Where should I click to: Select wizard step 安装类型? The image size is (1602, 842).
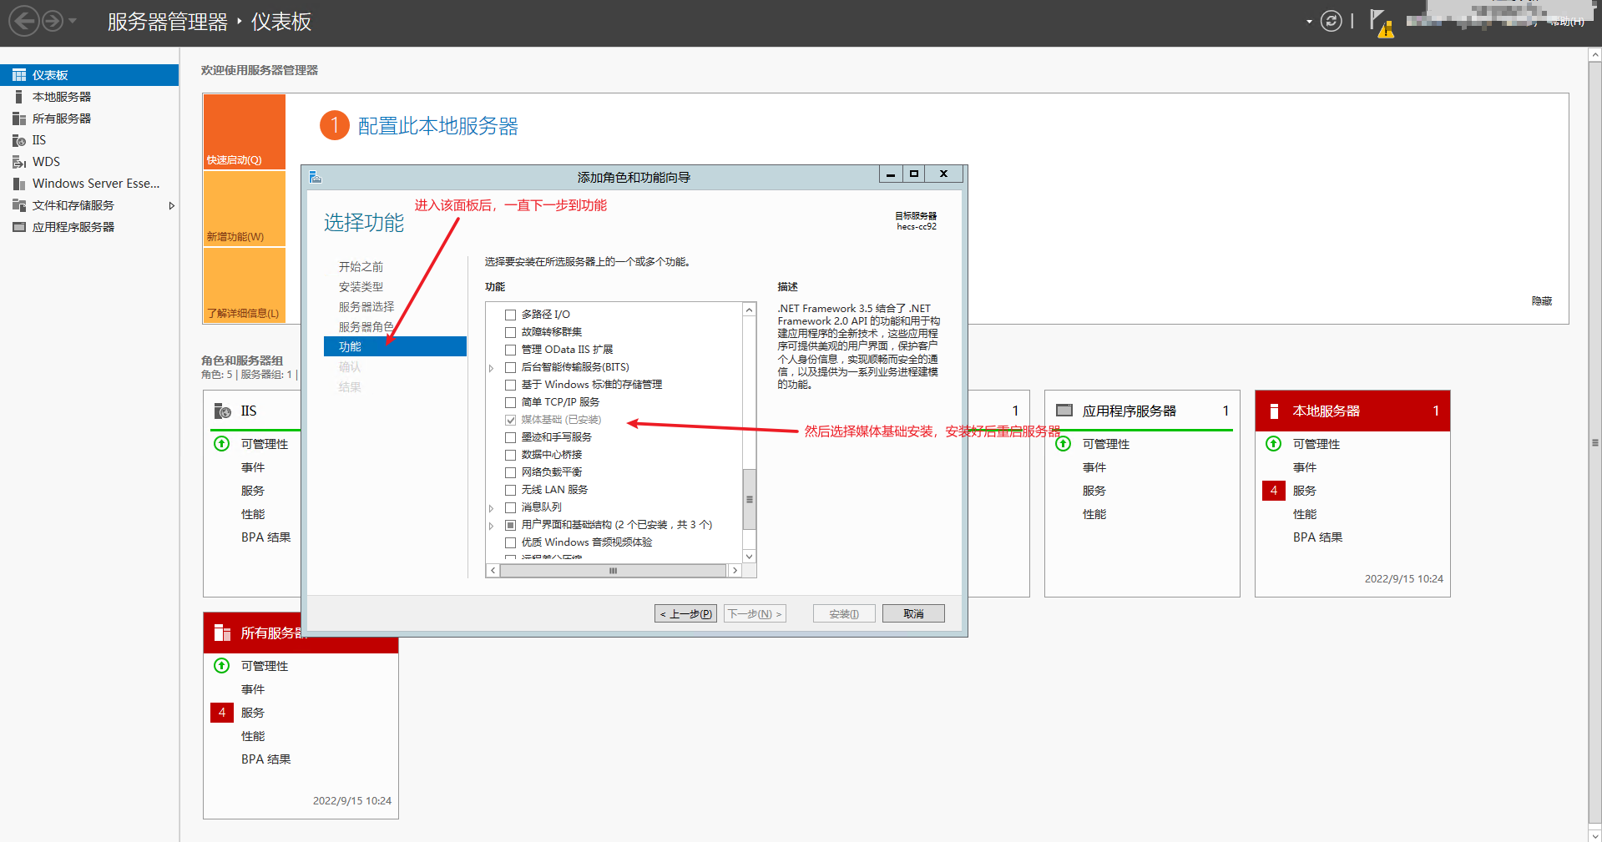[361, 287]
